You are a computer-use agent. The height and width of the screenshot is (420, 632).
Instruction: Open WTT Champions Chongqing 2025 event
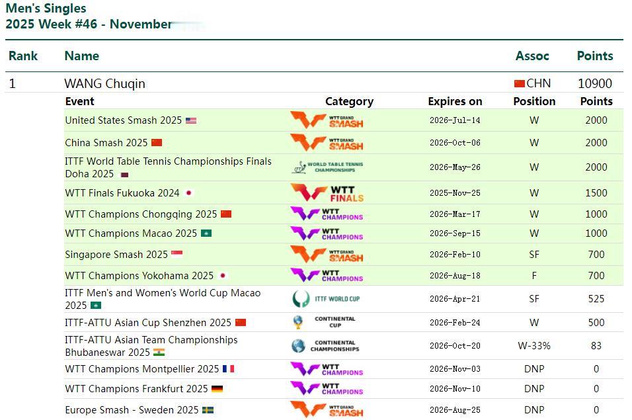pyautogui.click(x=141, y=214)
